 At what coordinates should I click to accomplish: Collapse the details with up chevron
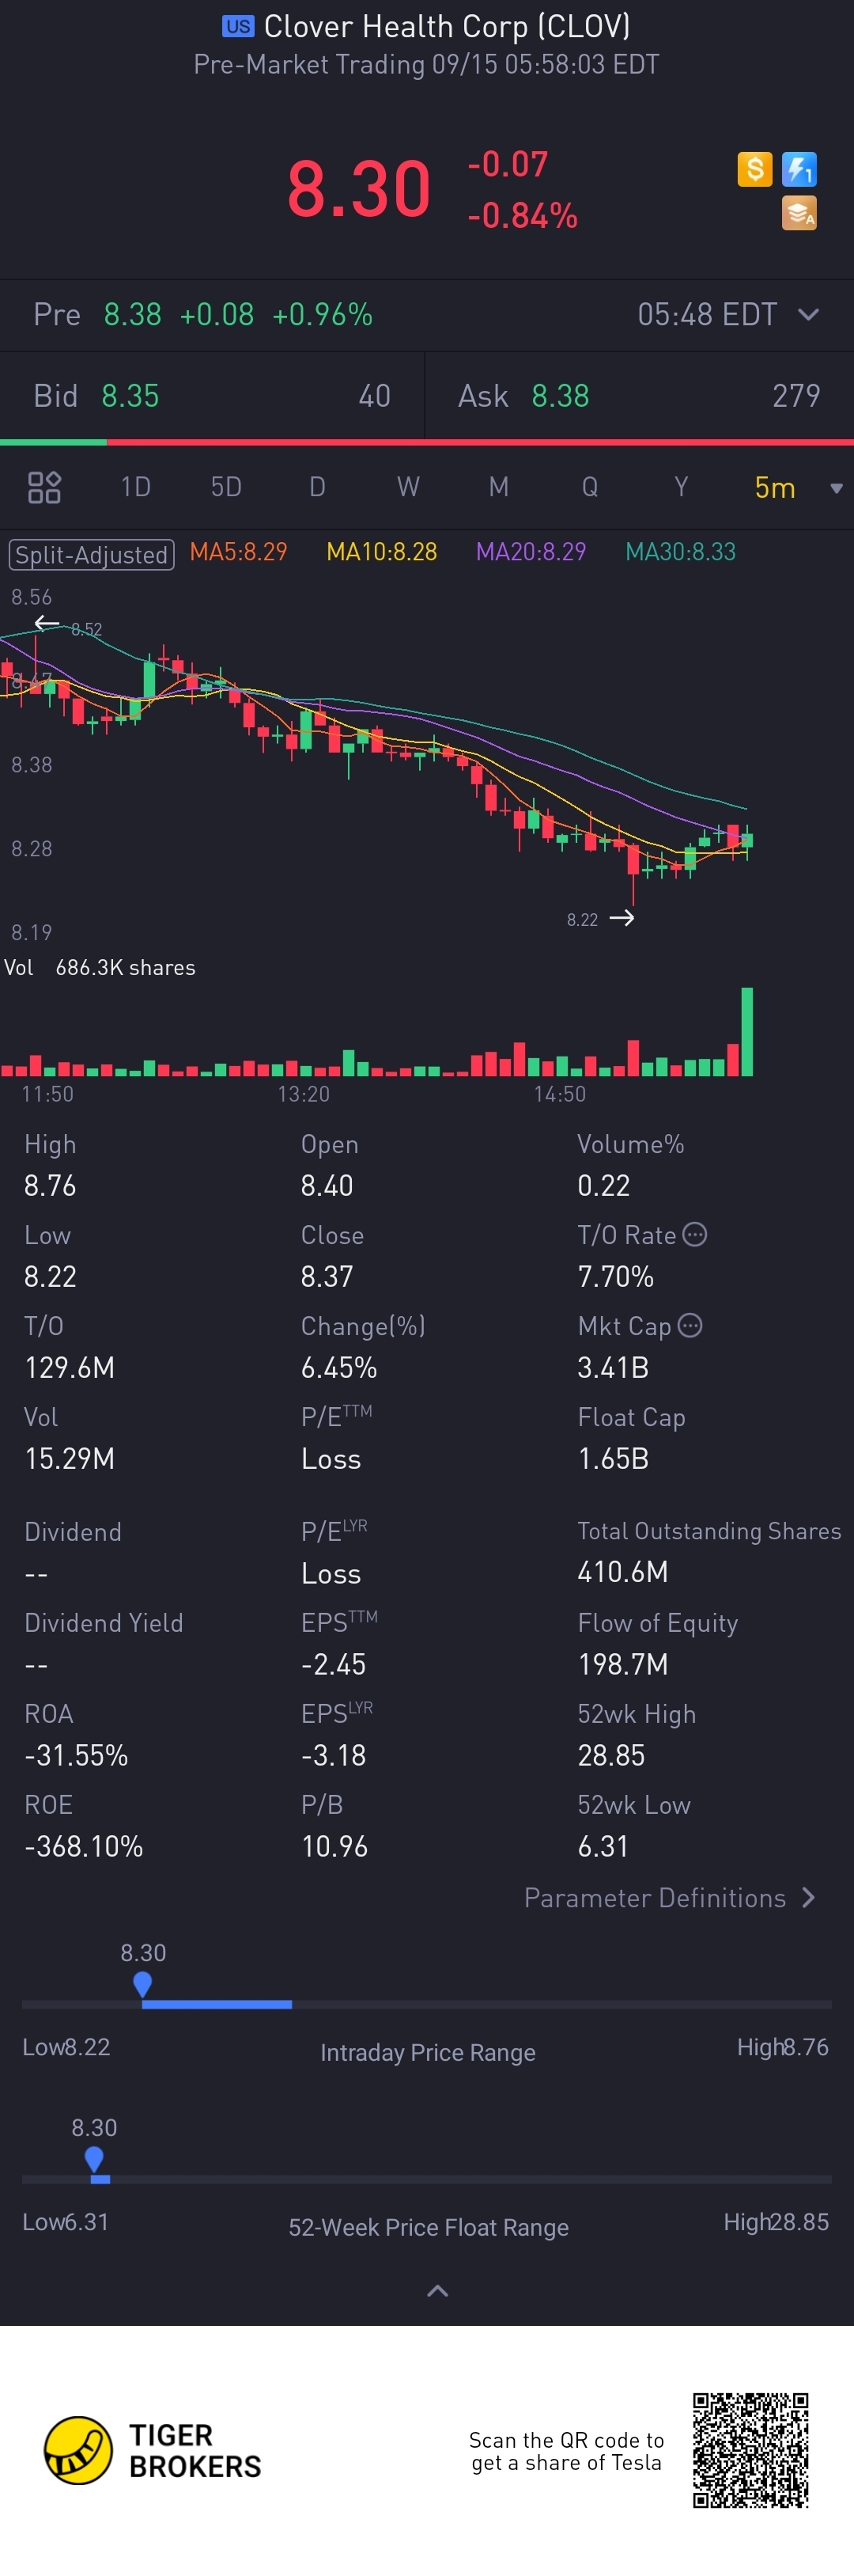(437, 2291)
